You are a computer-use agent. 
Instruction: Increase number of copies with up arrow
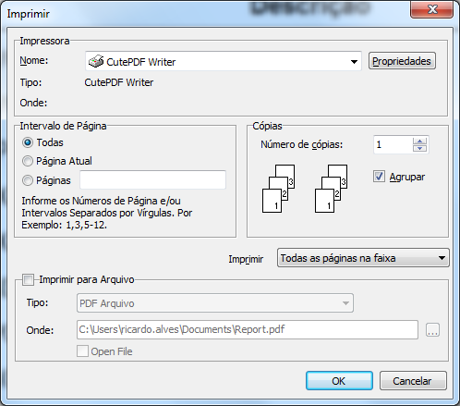click(419, 141)
